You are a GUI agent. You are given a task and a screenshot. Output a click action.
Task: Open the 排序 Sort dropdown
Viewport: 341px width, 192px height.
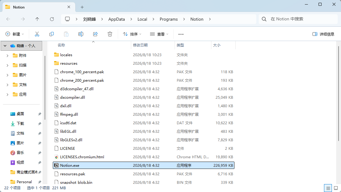tap(132, 34)
